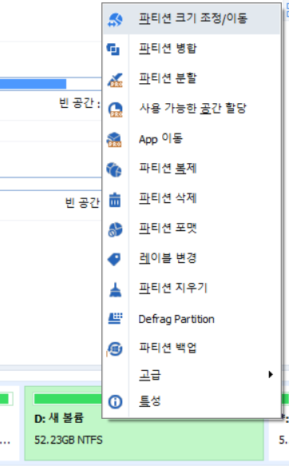Screen dimensions: 289x466
Task: Open App 이동 menu entry
Action: [192, 139]
